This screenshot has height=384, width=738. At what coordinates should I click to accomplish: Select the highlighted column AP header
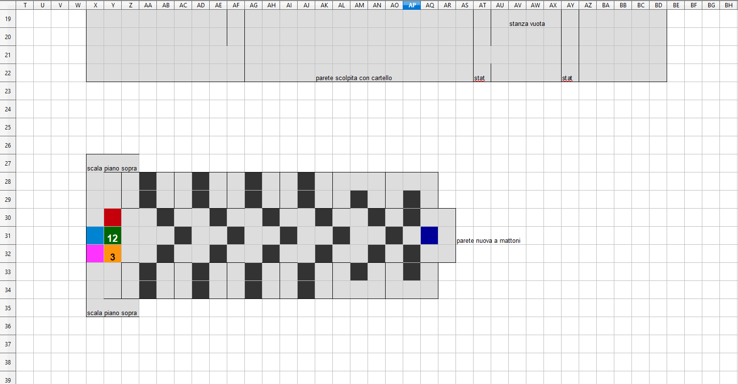pos(412,5)
